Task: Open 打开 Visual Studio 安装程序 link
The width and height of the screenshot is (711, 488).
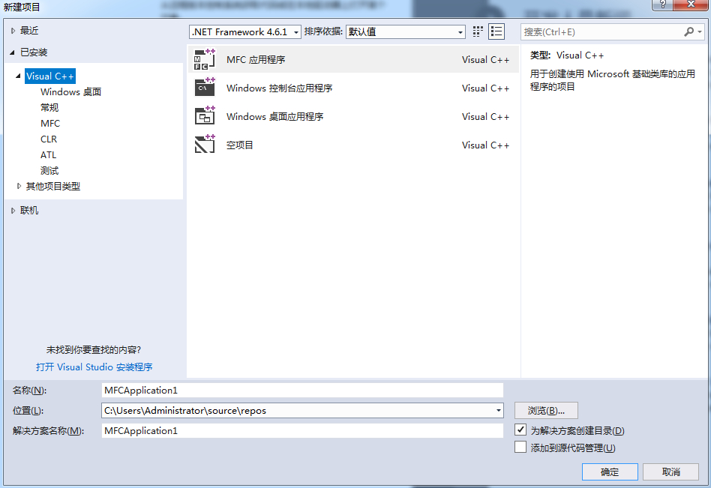Action: pos(94,367)
